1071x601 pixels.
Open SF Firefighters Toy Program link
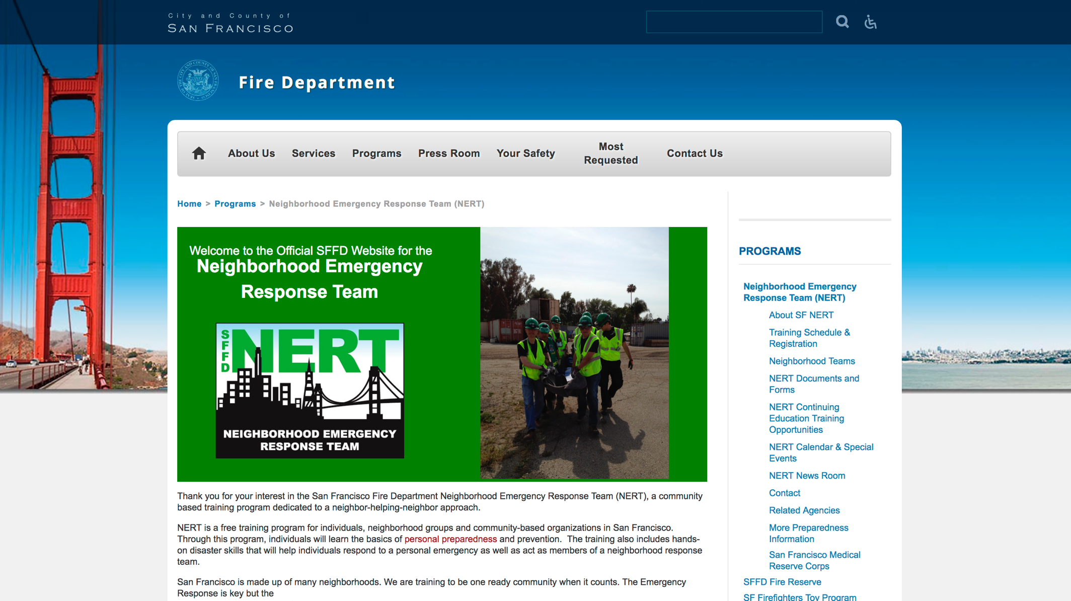800,597
